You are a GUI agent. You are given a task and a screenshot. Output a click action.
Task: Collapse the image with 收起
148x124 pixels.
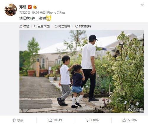point(24,26)
